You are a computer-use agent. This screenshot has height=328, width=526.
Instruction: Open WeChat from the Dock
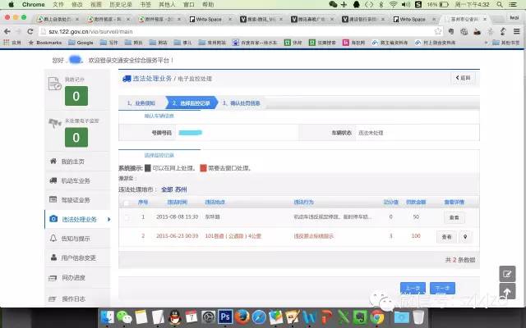click(x=124, y=317)
